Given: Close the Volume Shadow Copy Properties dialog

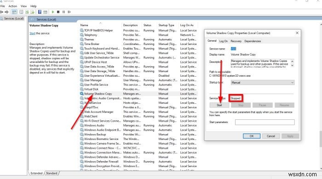Looking at the screenshot, I should (x=297, y=33).
